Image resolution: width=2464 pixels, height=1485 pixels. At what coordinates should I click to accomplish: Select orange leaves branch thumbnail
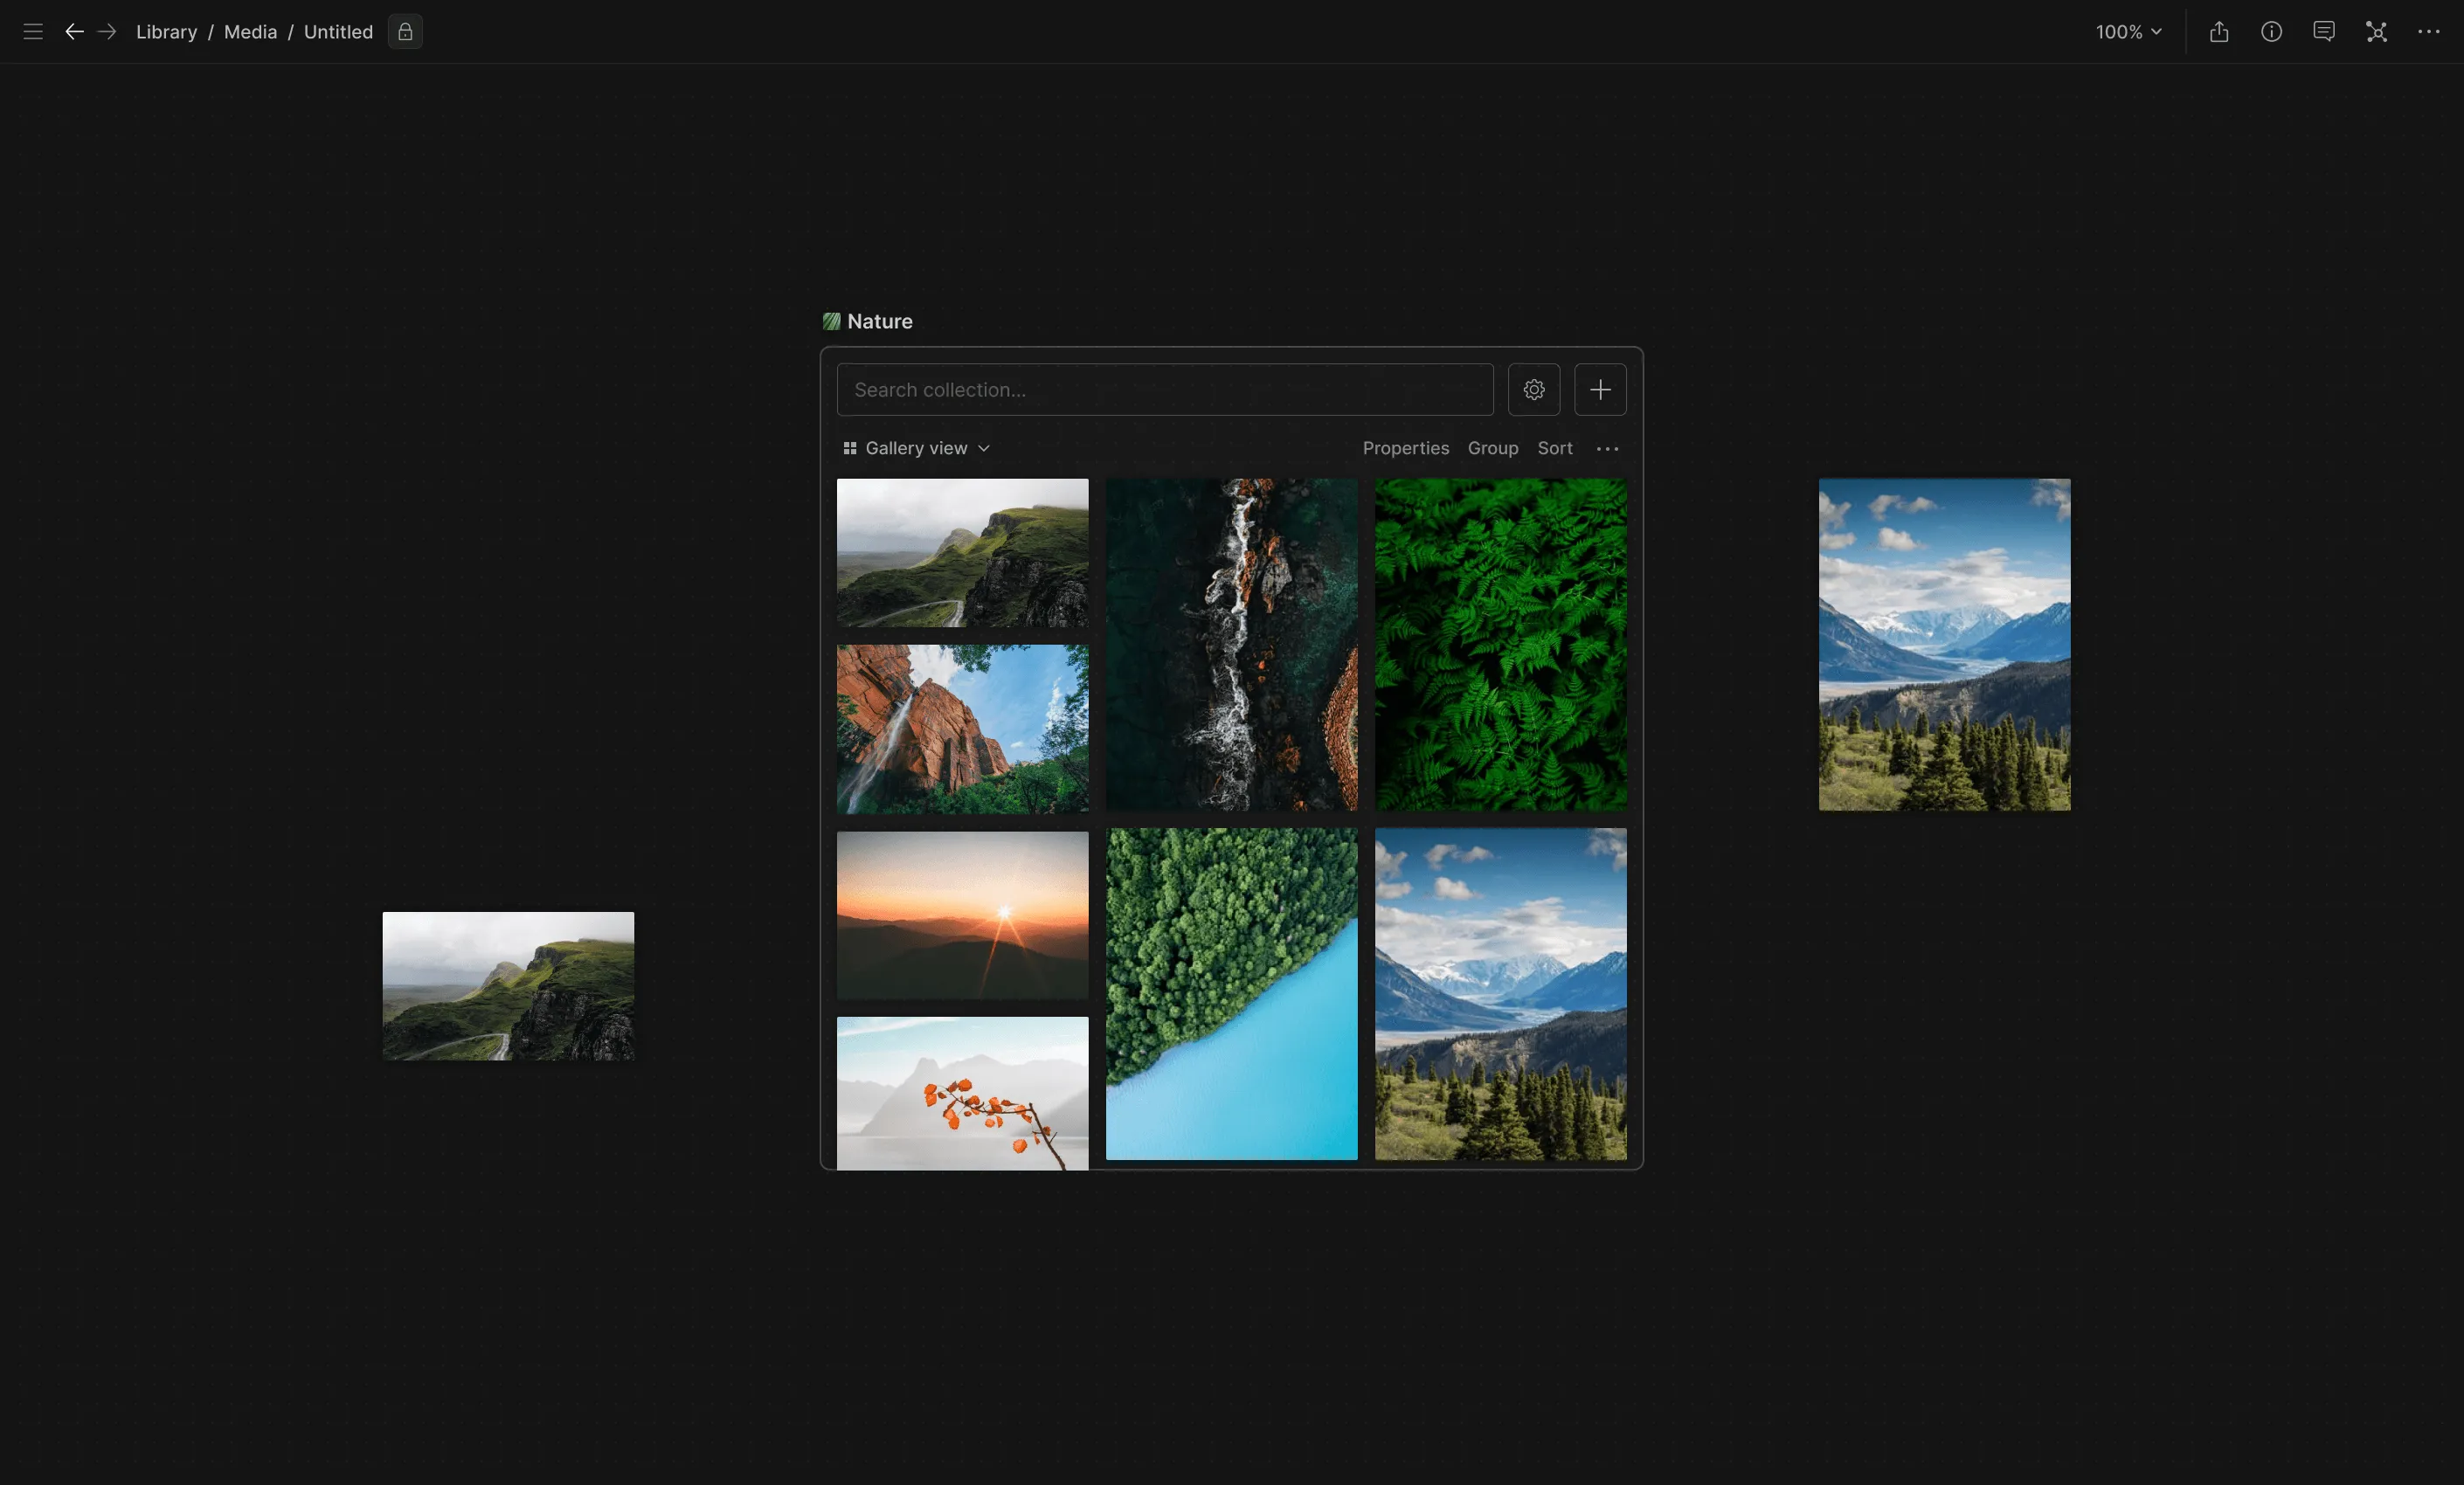tap(962, 1093)
